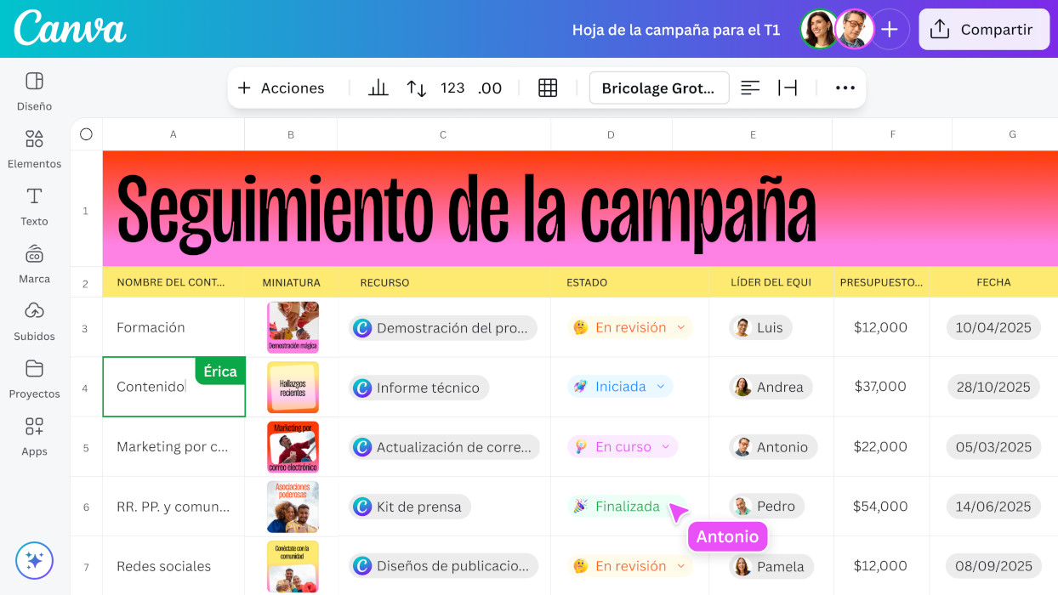Open Informe técnico resource chip
Image resolution: width=1058 pixels, height=595 pixels.
419,388
